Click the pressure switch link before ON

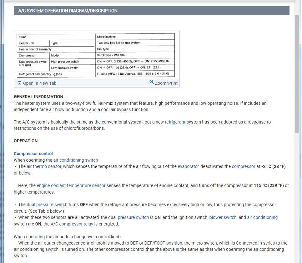click(133, 218)
